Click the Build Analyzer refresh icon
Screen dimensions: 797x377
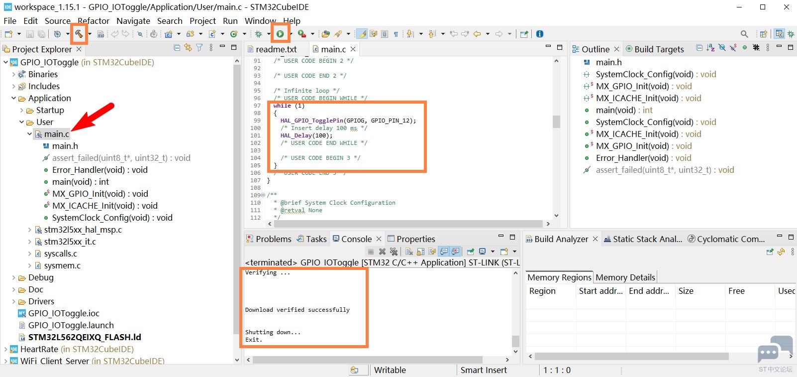click(x=781, y=252)
